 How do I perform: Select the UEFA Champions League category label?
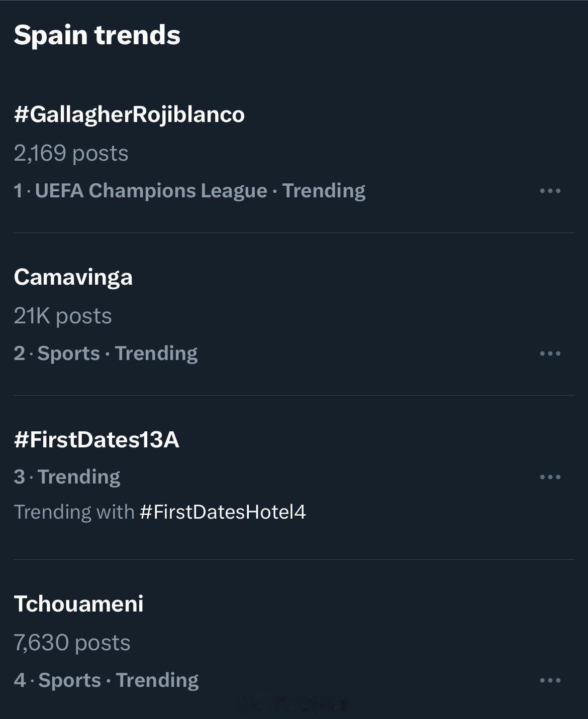coord(151,191)
